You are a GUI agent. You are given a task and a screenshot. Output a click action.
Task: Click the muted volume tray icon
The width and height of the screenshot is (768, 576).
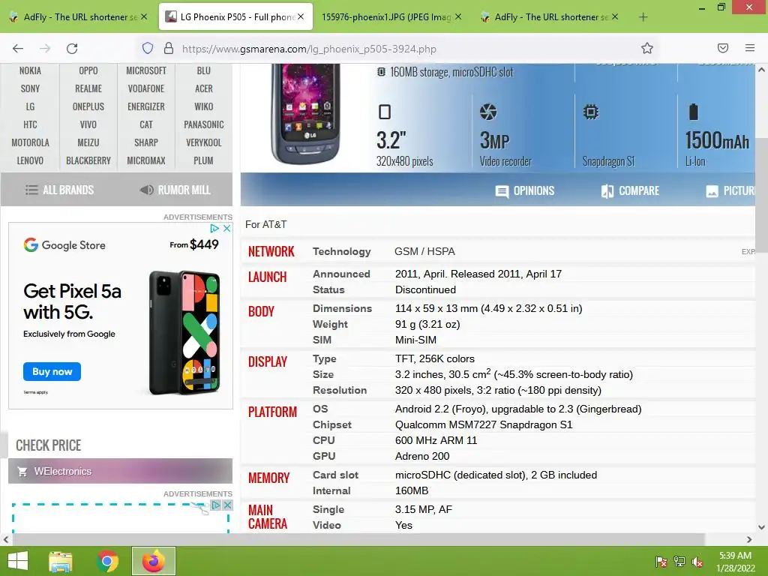coord(697,562)
